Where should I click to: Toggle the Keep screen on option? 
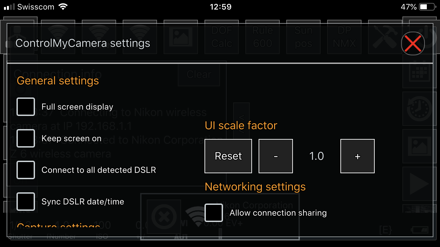coord(26,138)
